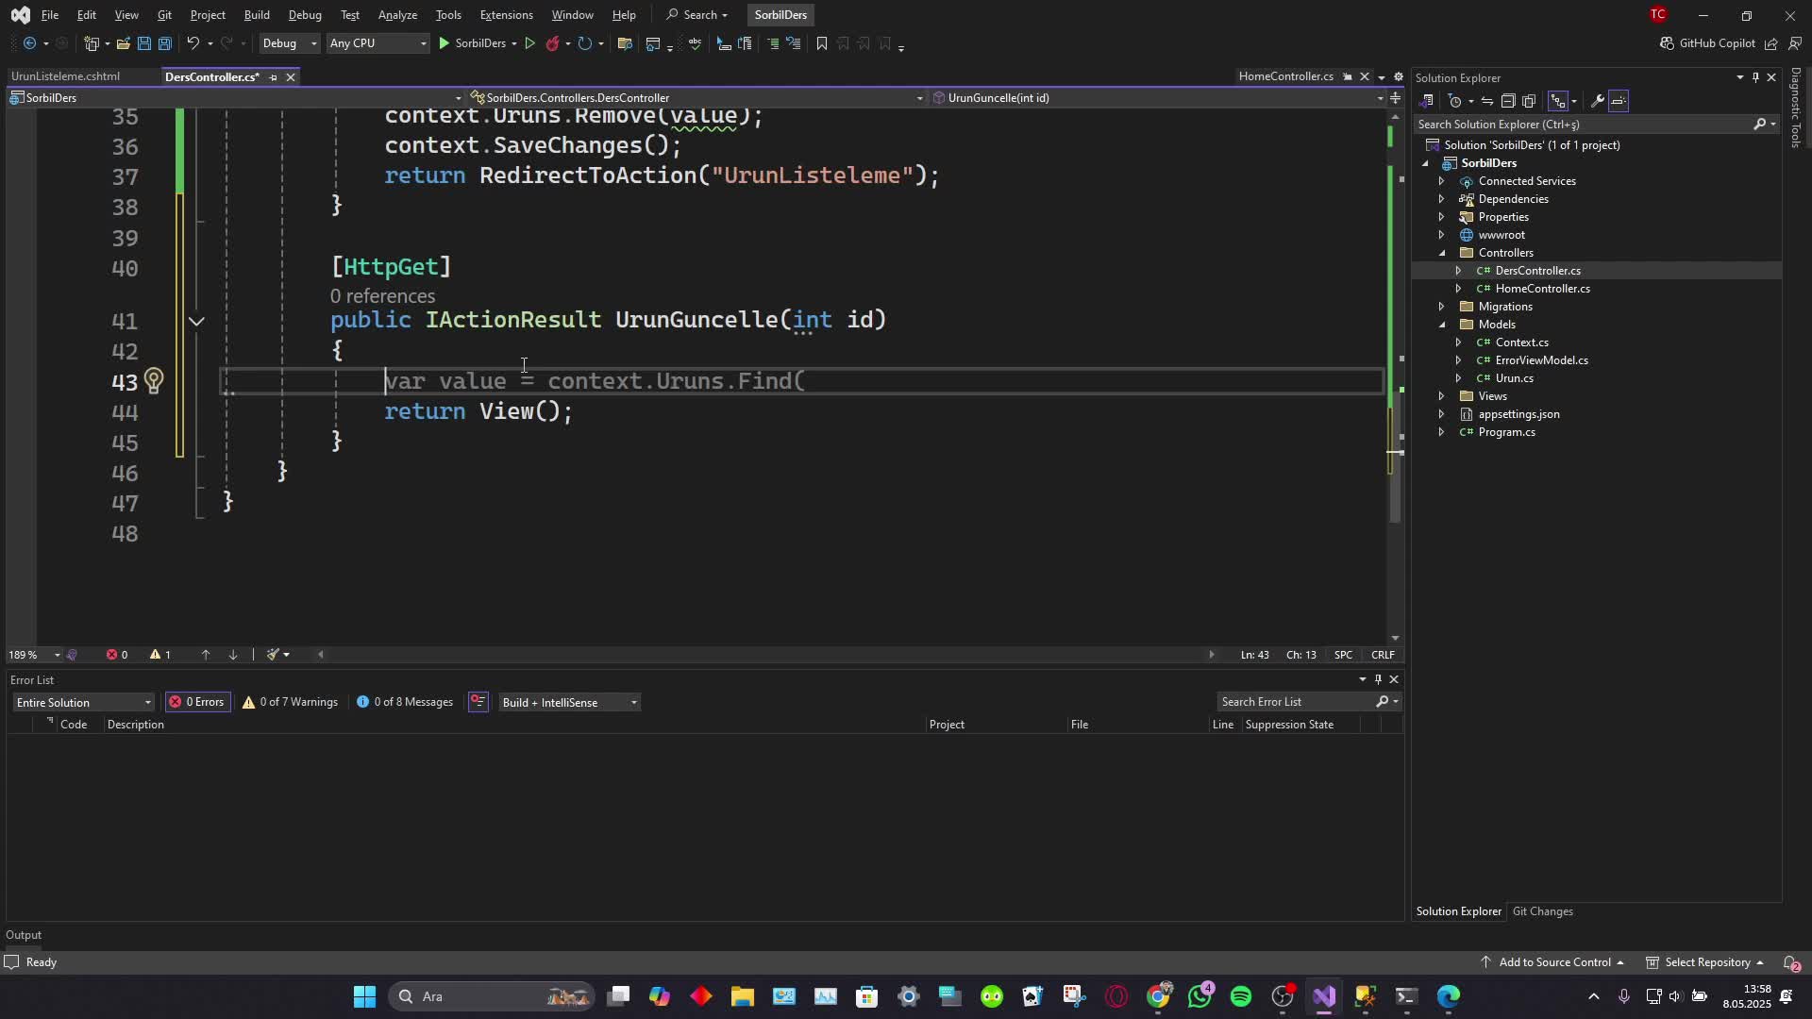Toggle the Warnings filter in Error List
The width and height of the screenshot is (1812, 1019).
coord(290,702)
